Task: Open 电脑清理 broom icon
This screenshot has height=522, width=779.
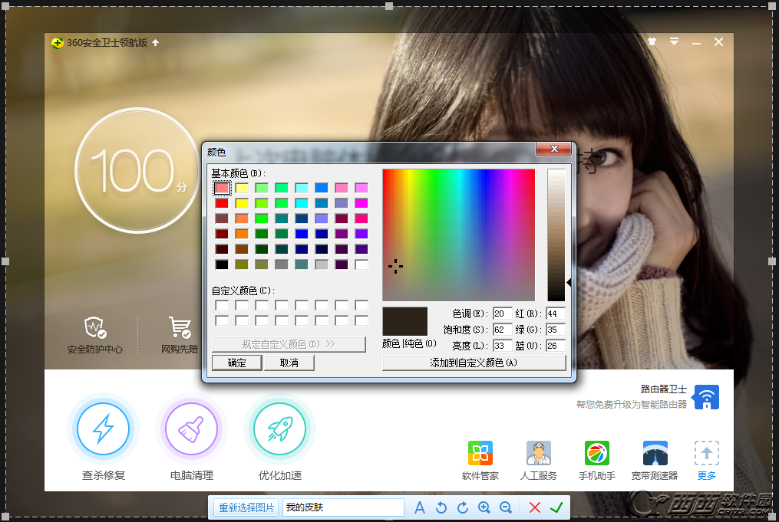Action: pos(191,429)
